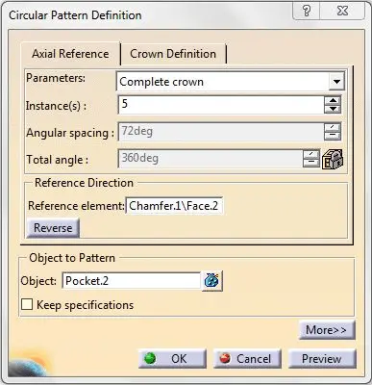Image resolution: width=372 pixels, height=385 pixels.
Task: Enable the Keep specifications checkbox
Action: click(27, 304)
